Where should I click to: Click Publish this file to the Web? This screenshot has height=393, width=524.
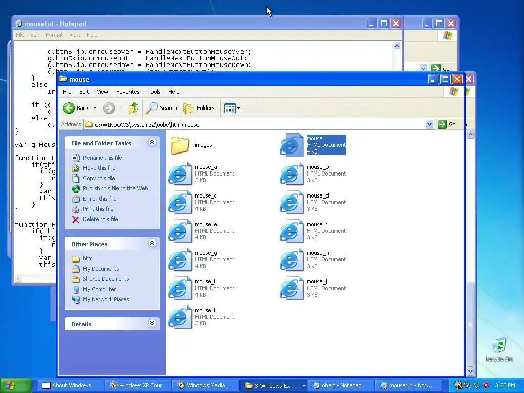click(115, 188)
